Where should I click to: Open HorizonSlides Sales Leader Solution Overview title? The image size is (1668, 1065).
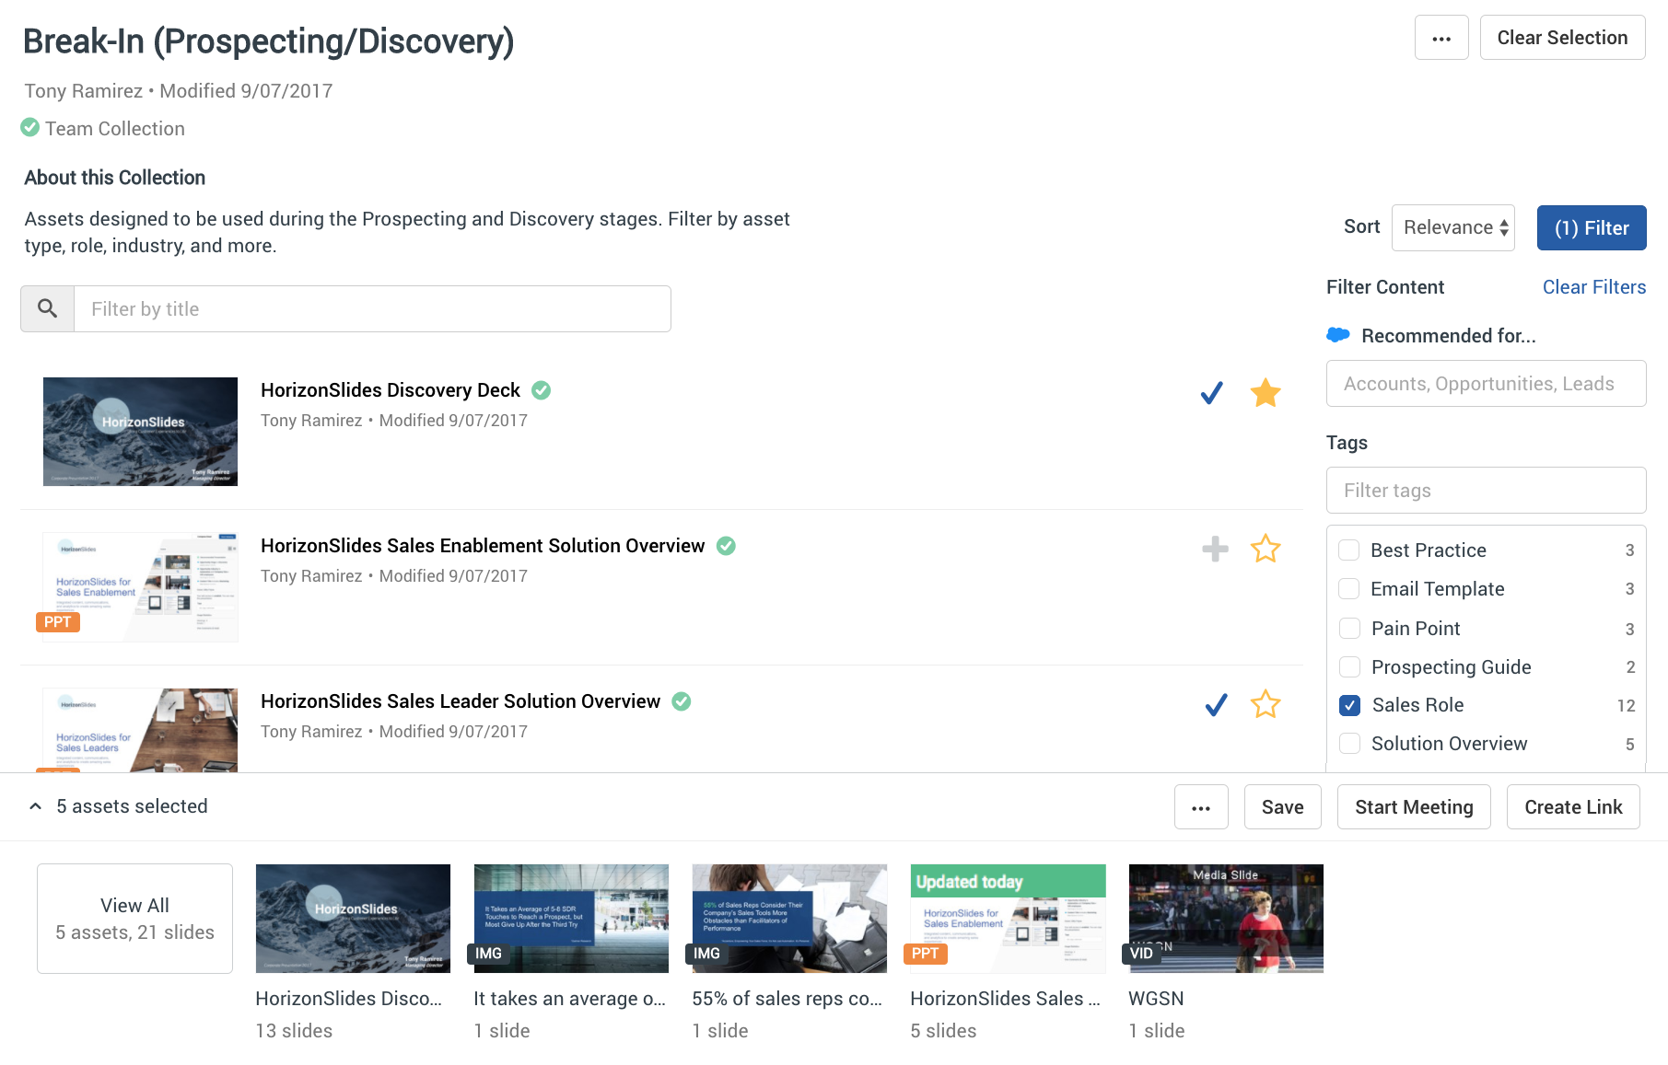461,701
